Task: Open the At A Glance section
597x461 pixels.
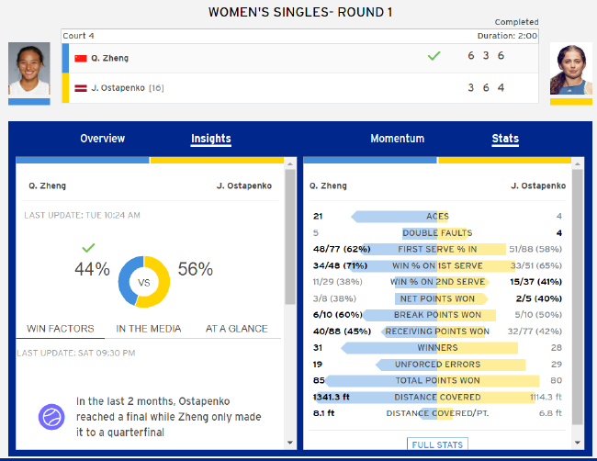Action: coord(236,329)
